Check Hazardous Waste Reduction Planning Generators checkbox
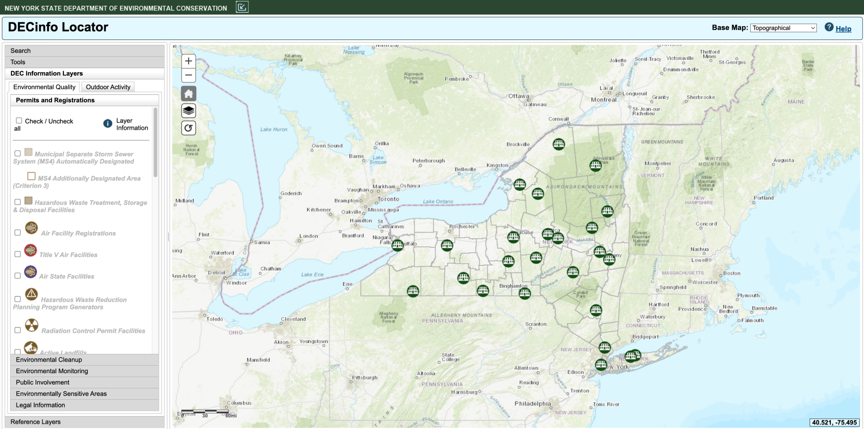 pyautogui.click(x=18, y=299)
